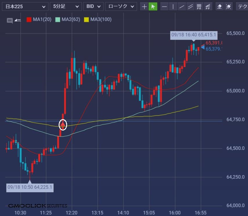Click the erase all drawings icon
This screenshot has width=248, height=216.
(x=228, y=6)
